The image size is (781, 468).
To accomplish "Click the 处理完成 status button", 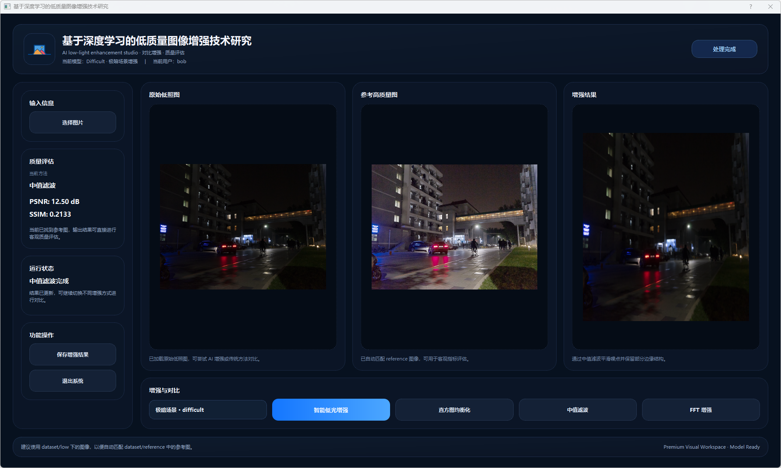I will point(724,49).
